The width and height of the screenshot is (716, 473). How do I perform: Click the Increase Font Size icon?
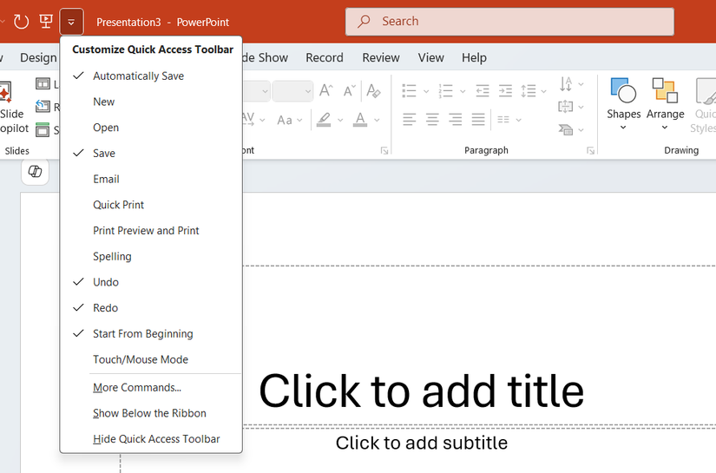pyautogui.click(x=325, y=90)
